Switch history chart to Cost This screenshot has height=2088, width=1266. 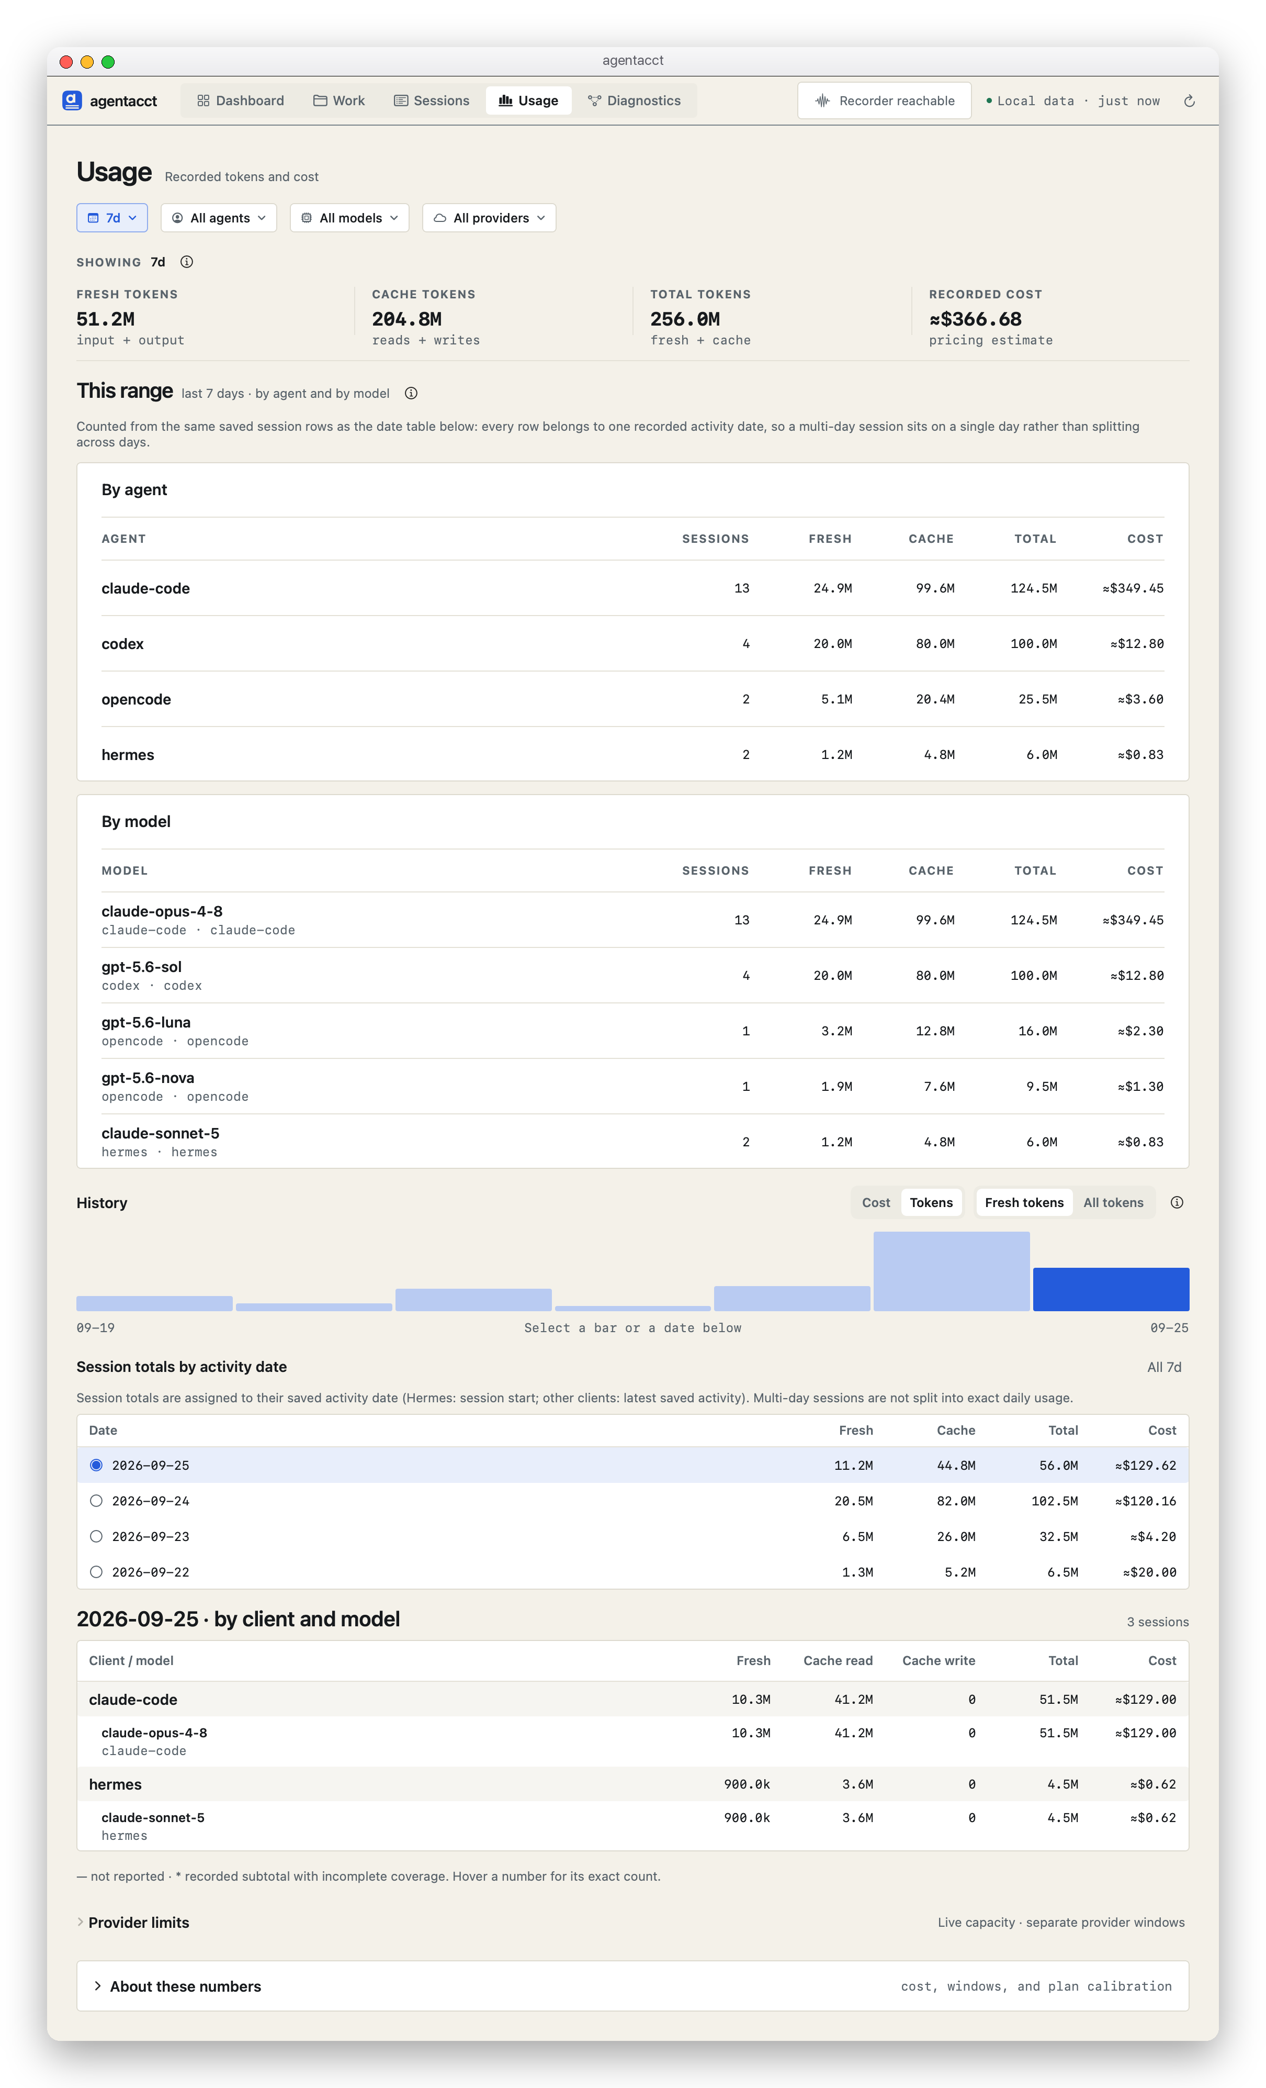pos(876,1202)
